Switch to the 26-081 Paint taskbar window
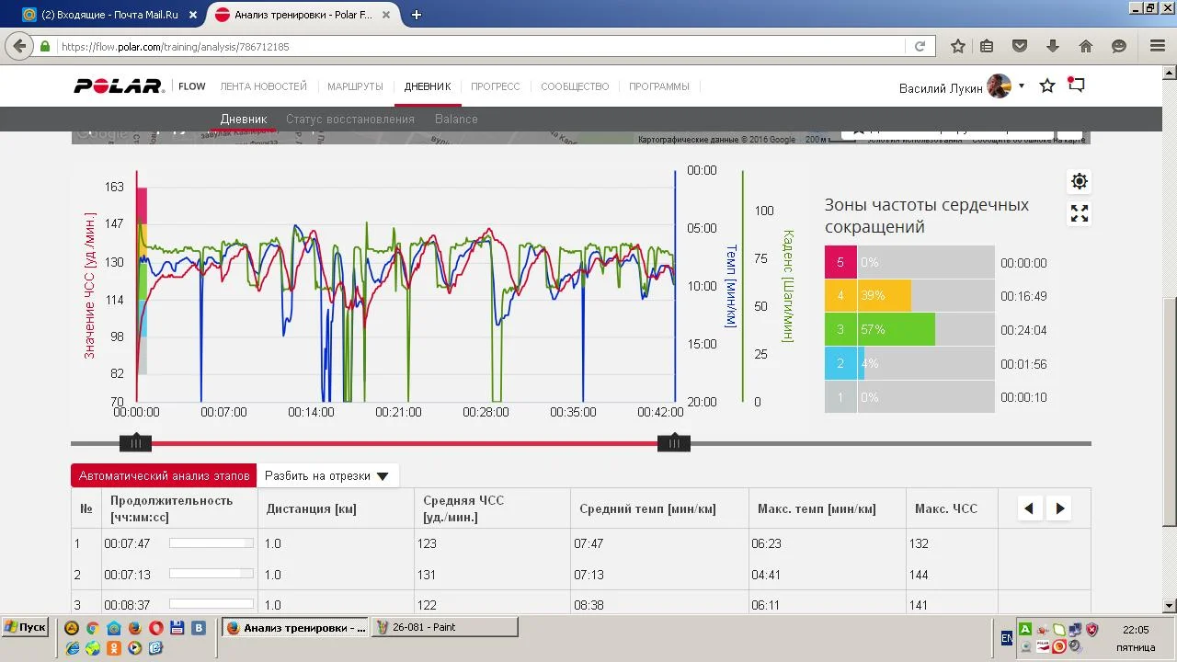This screenshot has height=662, width=1177. click(x=444, y=627)
